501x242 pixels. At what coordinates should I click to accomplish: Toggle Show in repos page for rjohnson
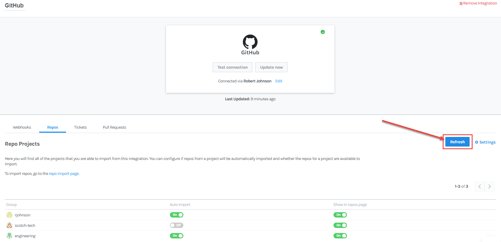tap(340, 215)
